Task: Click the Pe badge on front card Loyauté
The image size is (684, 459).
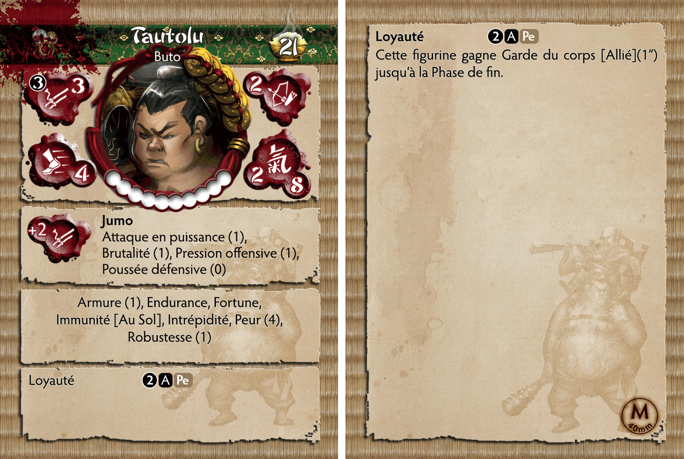Action: [183, 381]
